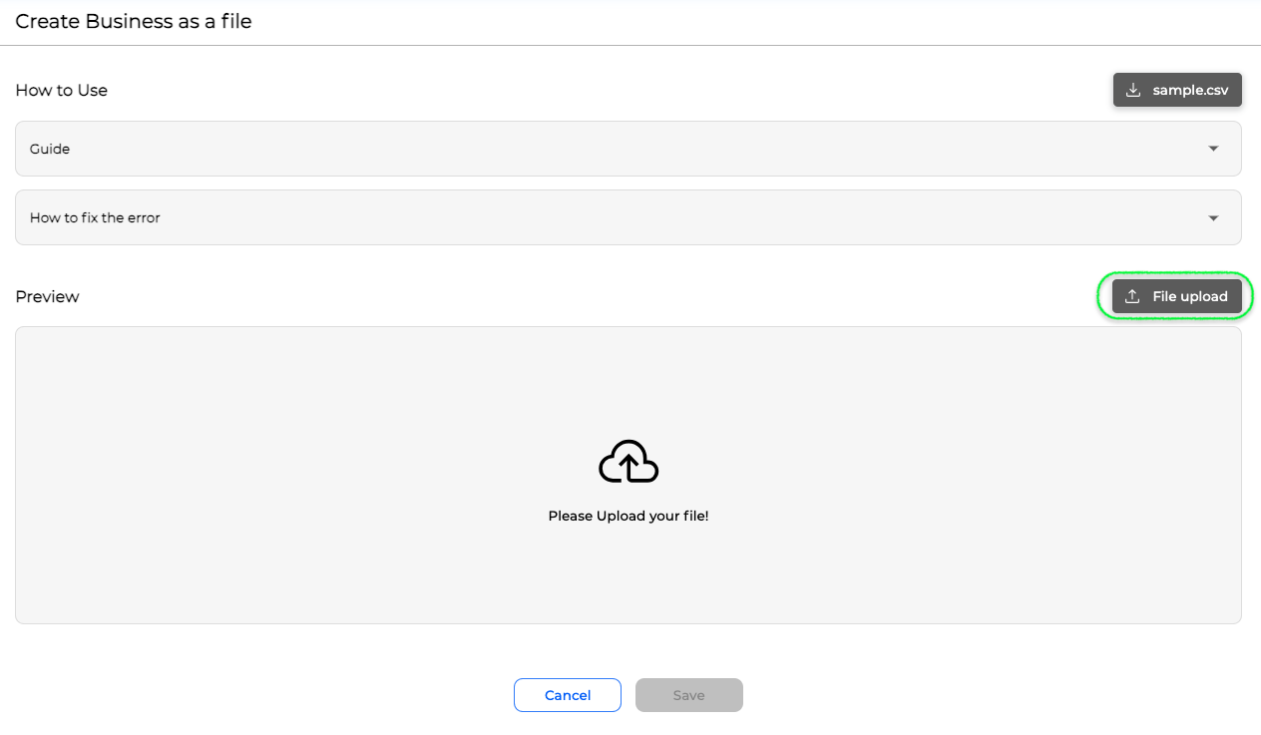
Task: Open the How to fix the error panel
Action: (599, 217)
